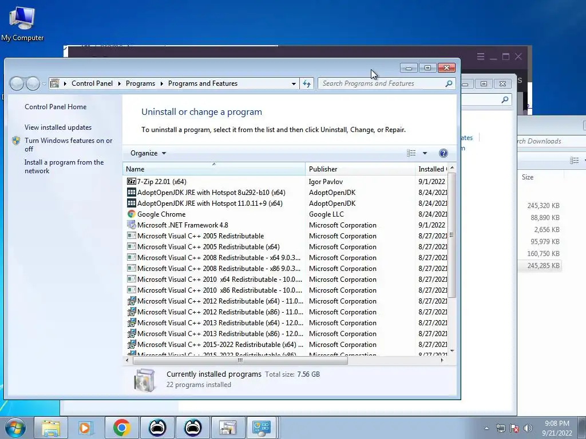The image size is (586, 439).
Task: Click the Back navigation button
Action: tap(17, 83)
